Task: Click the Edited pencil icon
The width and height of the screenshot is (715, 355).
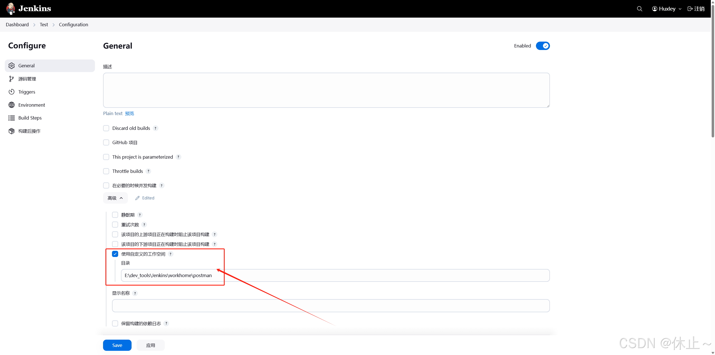Action: 137,198
